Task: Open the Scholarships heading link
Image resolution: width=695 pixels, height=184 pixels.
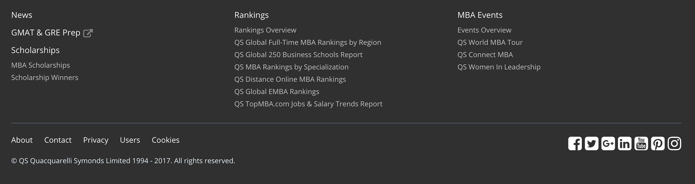Action: (35, 50)
